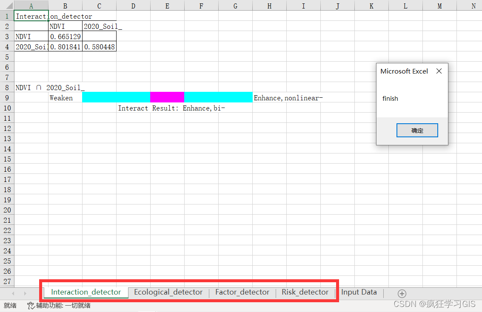
Task: Click the 辅助功能: 一切就绪 status text
Action: [63, 306]
